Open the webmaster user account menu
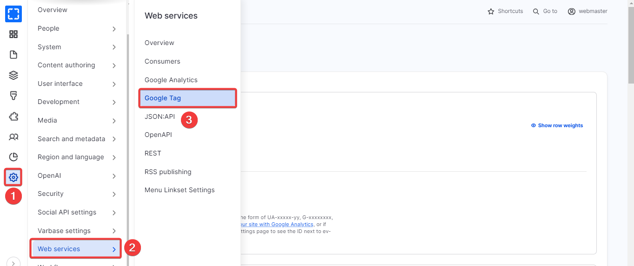 (587, 11)
